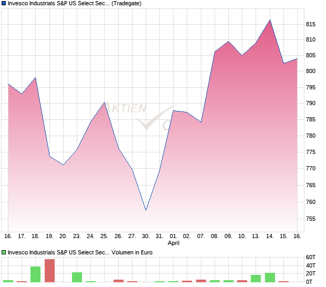Click the '0T' volume axis label
This screenshot has height=287, width=326.
pyautogui.click(x=309, y=282)
